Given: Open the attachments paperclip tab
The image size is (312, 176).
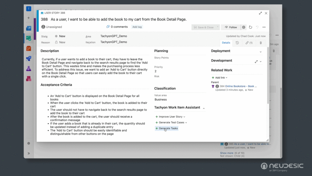Looking at the screenshot, I should pyautogui.click(x=261, y=43).
